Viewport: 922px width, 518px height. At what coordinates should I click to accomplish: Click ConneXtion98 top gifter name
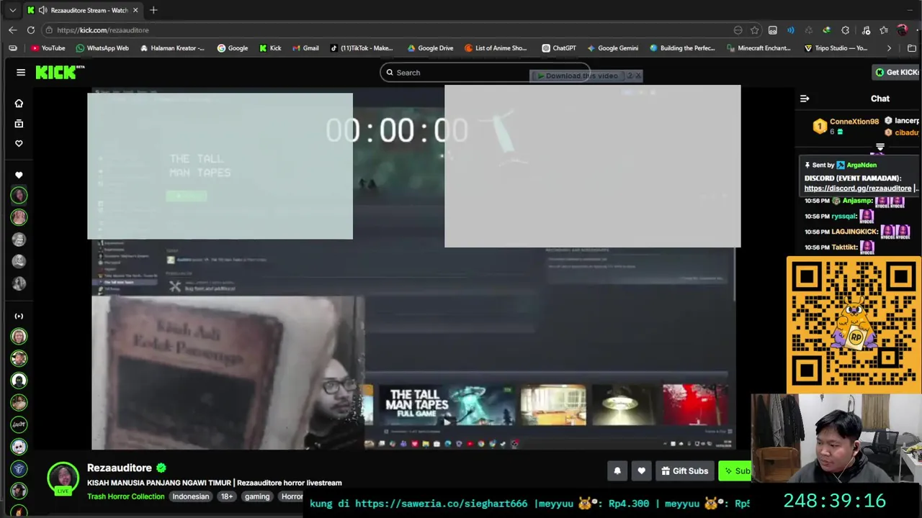pyautogui.click(x=854, y=122)
